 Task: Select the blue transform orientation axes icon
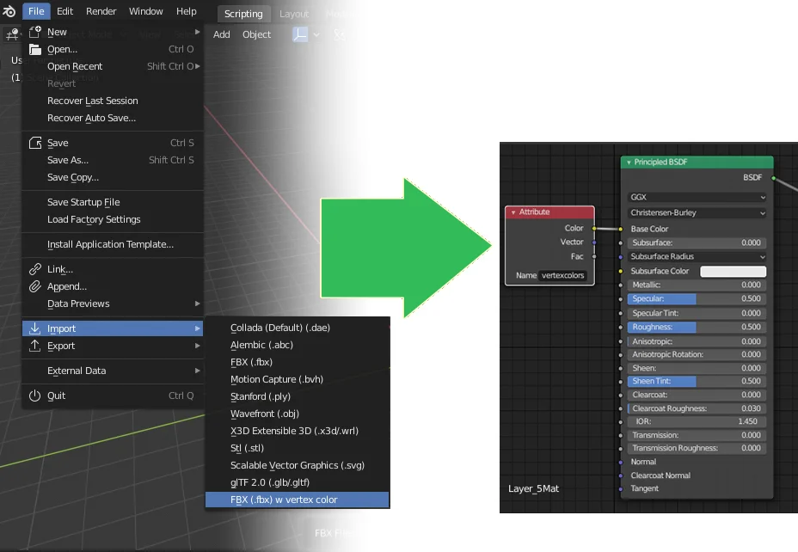[300, 34]
